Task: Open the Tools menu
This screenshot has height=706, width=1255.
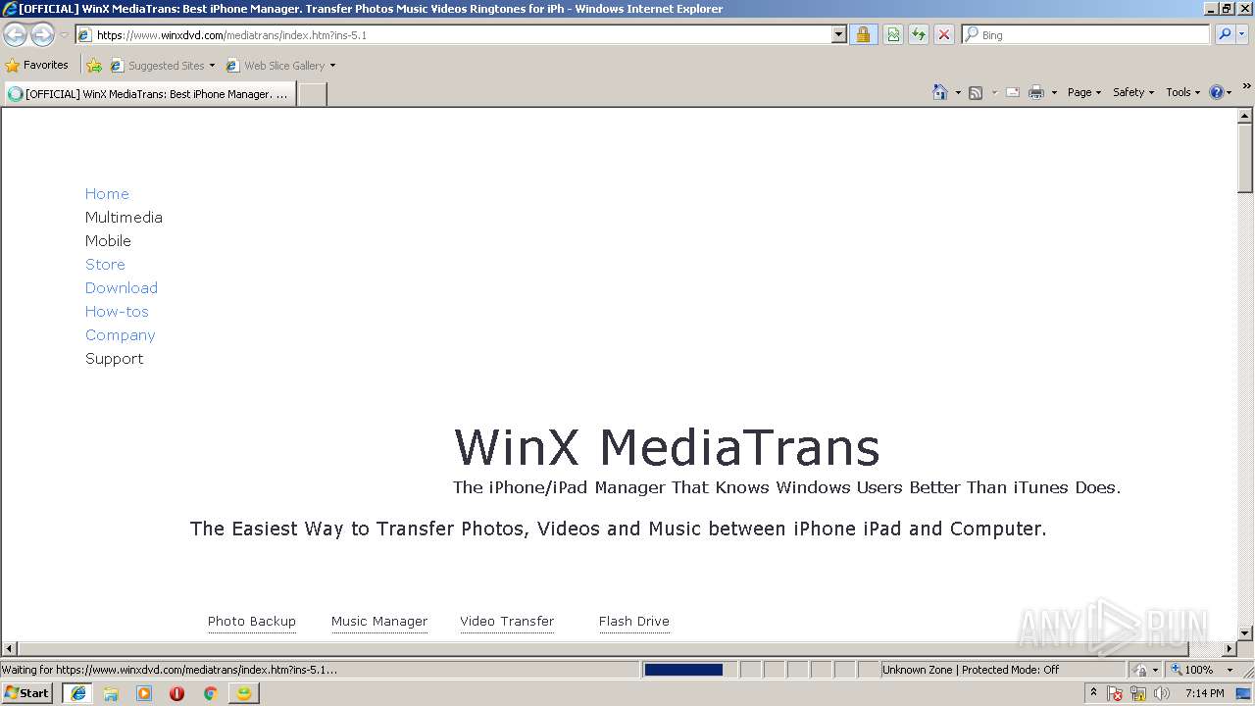Action: (1182, 92)
